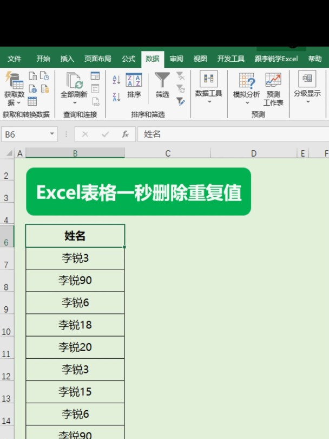Select the 姓名 header cell
329x439 pixels.
(75, 236)
